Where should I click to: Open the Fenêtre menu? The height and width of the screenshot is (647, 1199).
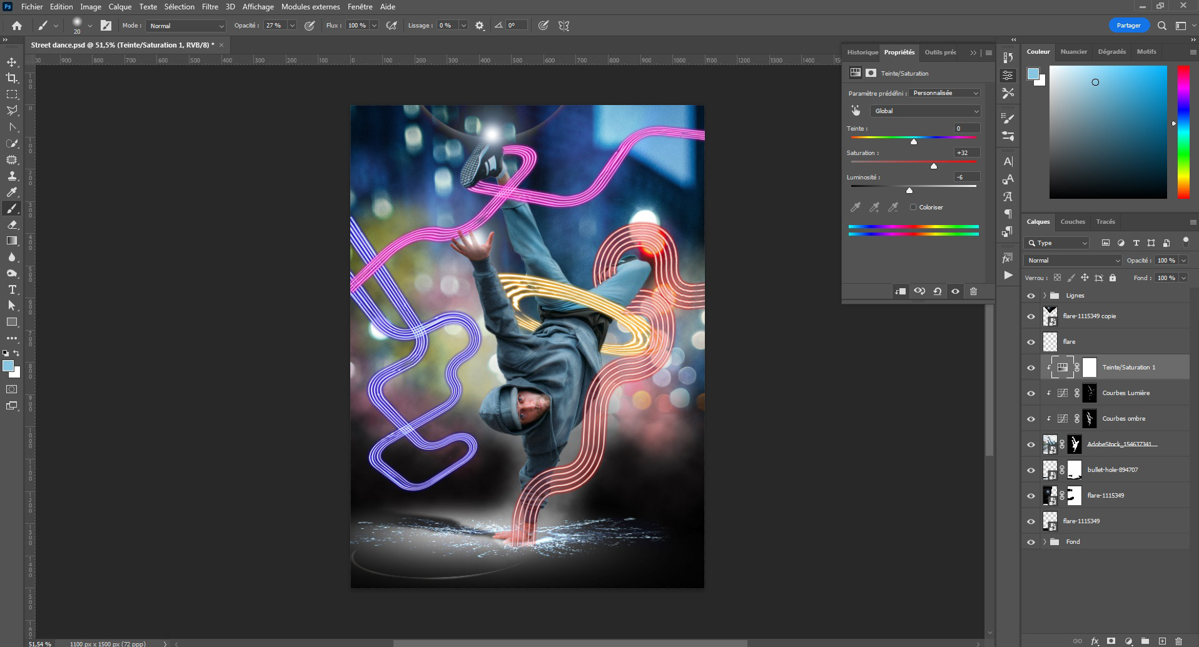[x=360, y=7]
